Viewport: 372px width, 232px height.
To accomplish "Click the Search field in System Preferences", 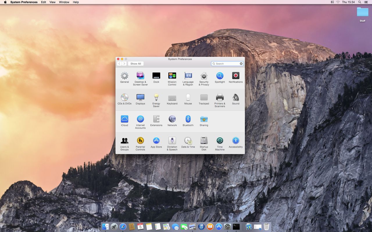I will pyautogui.click(x=227, y=64).
